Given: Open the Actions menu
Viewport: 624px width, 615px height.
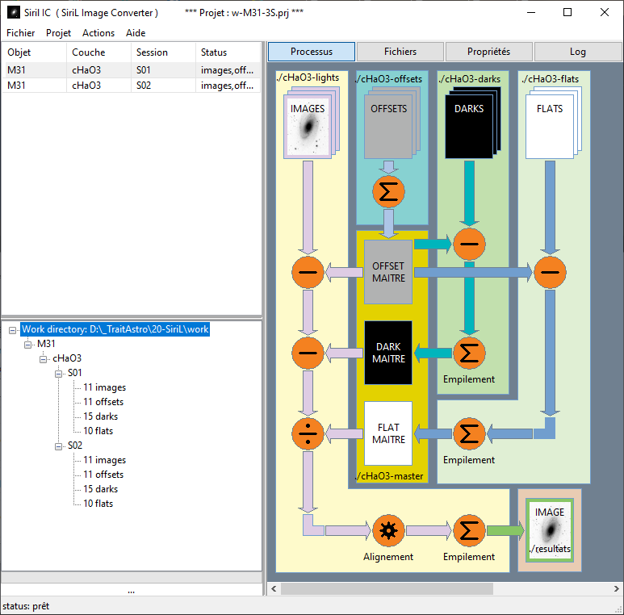Looking at the screenshot, I should [x=98, y=33].
